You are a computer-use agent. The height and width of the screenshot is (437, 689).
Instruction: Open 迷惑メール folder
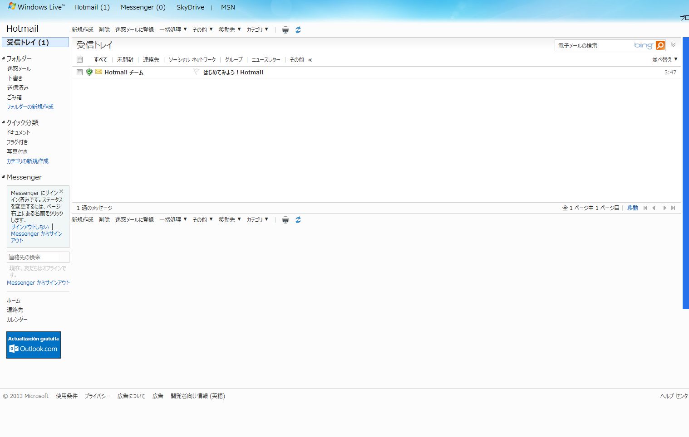click(x=19, y=68)
